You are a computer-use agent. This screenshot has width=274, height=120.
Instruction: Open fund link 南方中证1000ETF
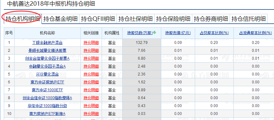(47, 90)
